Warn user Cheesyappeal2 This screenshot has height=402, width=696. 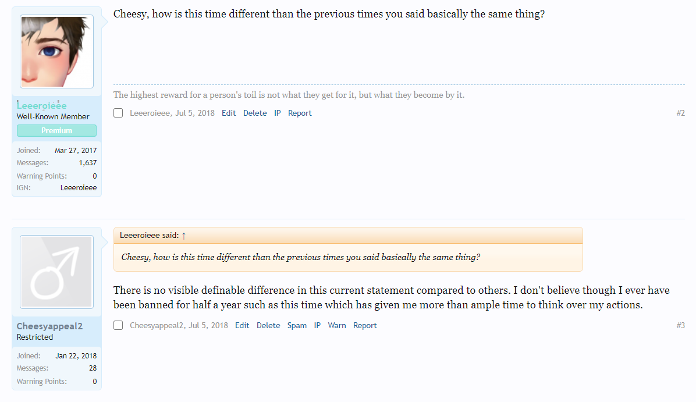pyautogui.click(x=337, y=326)
